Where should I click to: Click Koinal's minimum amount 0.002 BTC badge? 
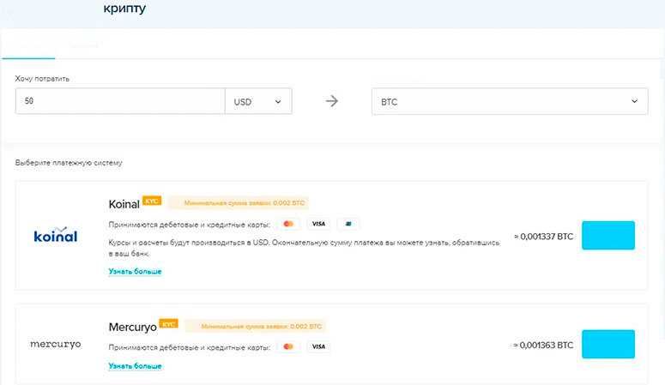click(238, 203)
